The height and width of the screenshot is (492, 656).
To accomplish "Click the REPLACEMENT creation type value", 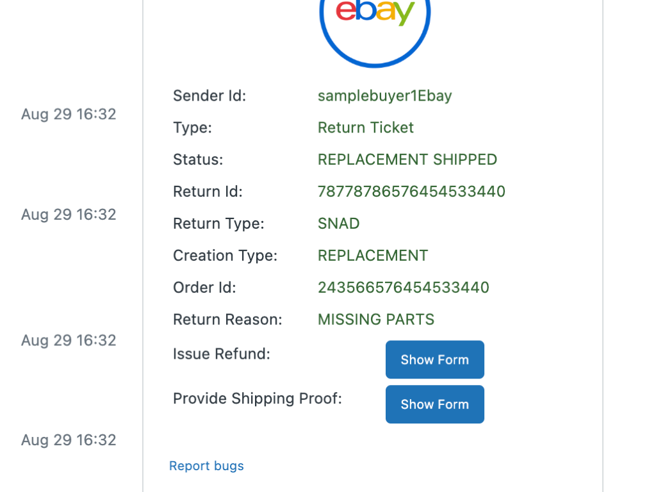I will pos(372,256).
